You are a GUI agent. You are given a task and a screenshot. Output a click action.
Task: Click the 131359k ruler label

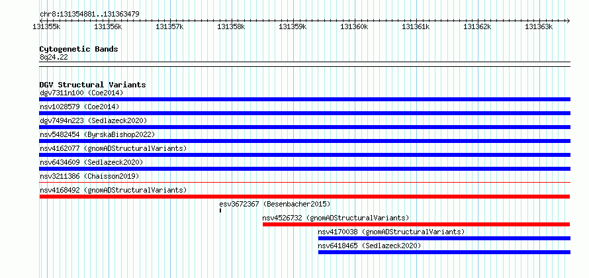[293, 26]
